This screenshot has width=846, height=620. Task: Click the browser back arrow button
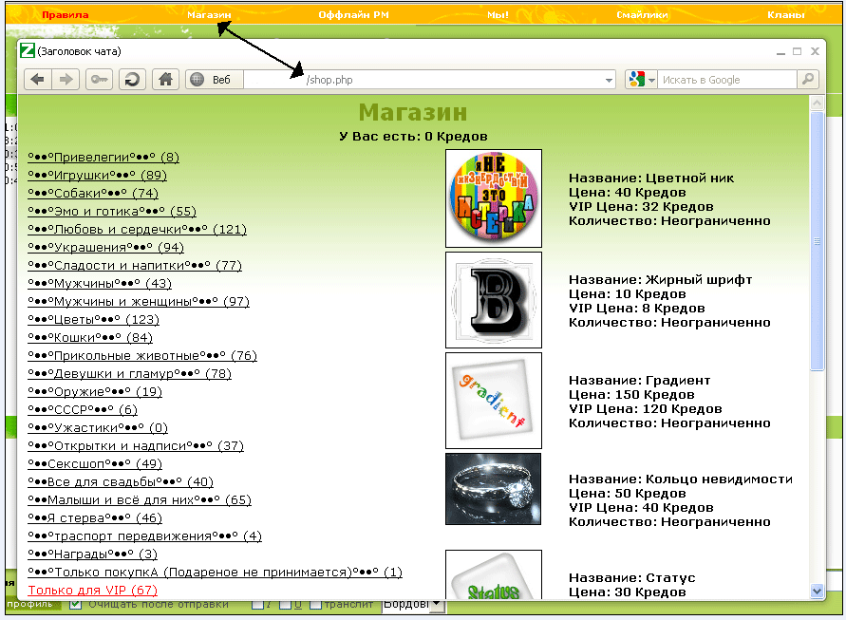pyautogui.click(x=38, y=80)
